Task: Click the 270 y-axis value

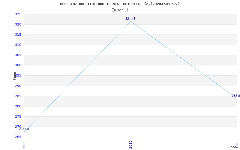Action: [x=18, y=127]
